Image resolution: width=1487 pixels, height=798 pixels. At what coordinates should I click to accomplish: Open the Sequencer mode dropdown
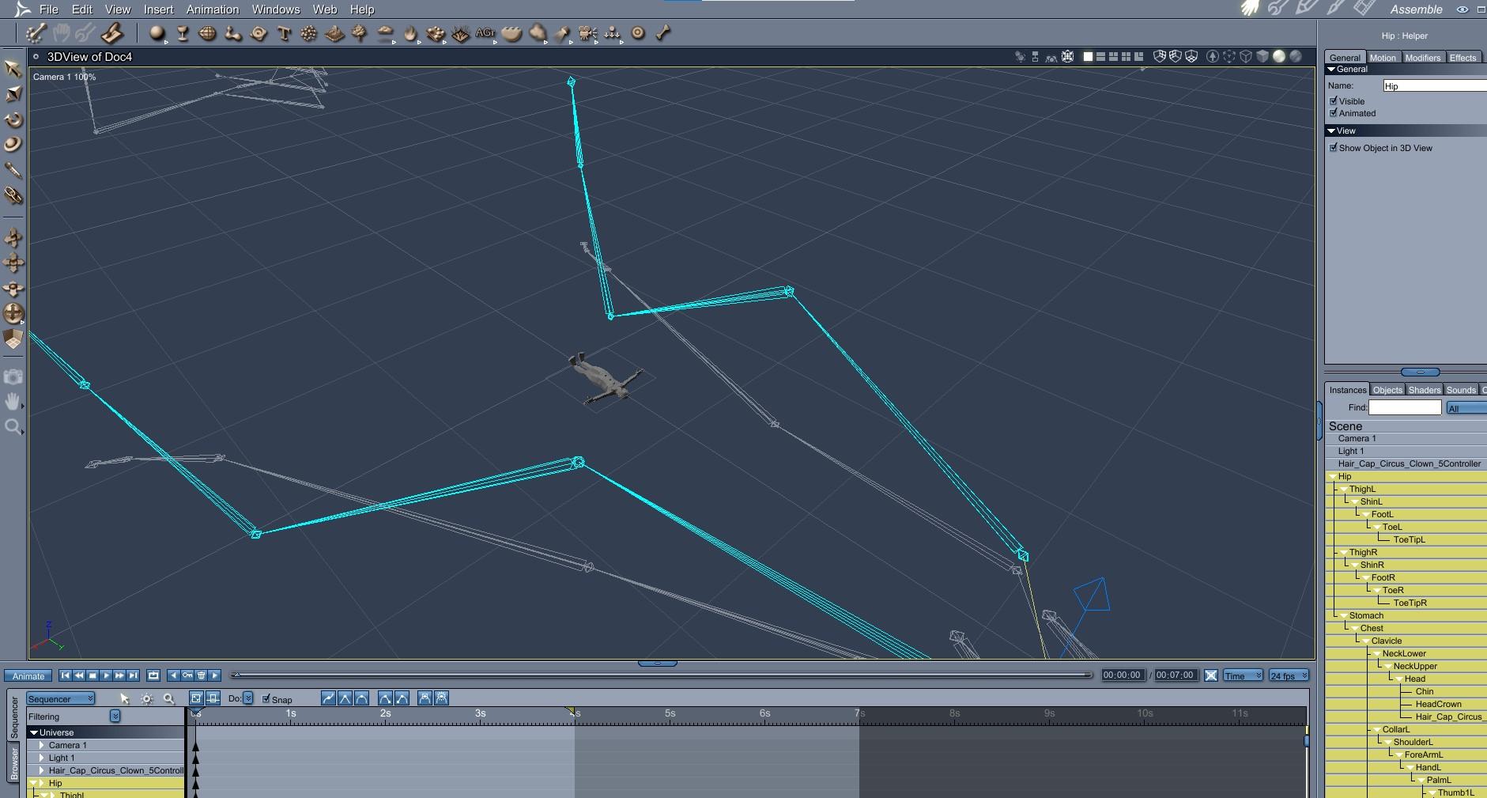tap(61, 698)
